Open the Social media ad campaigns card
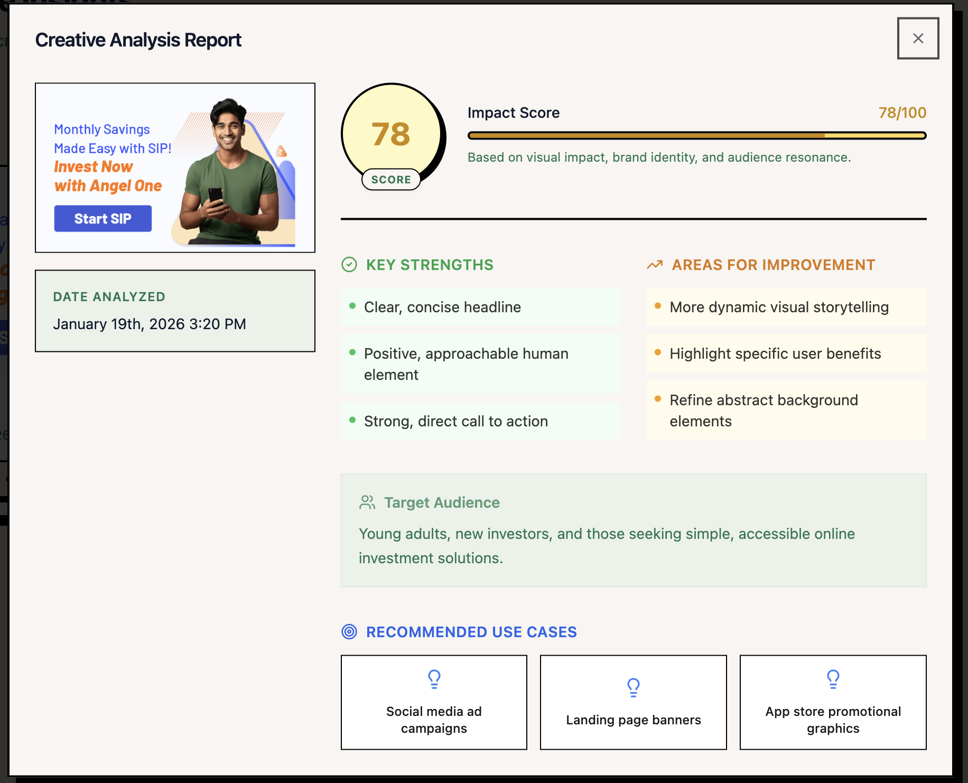This screenshot has width=968, height=783. tap(433, 703)
